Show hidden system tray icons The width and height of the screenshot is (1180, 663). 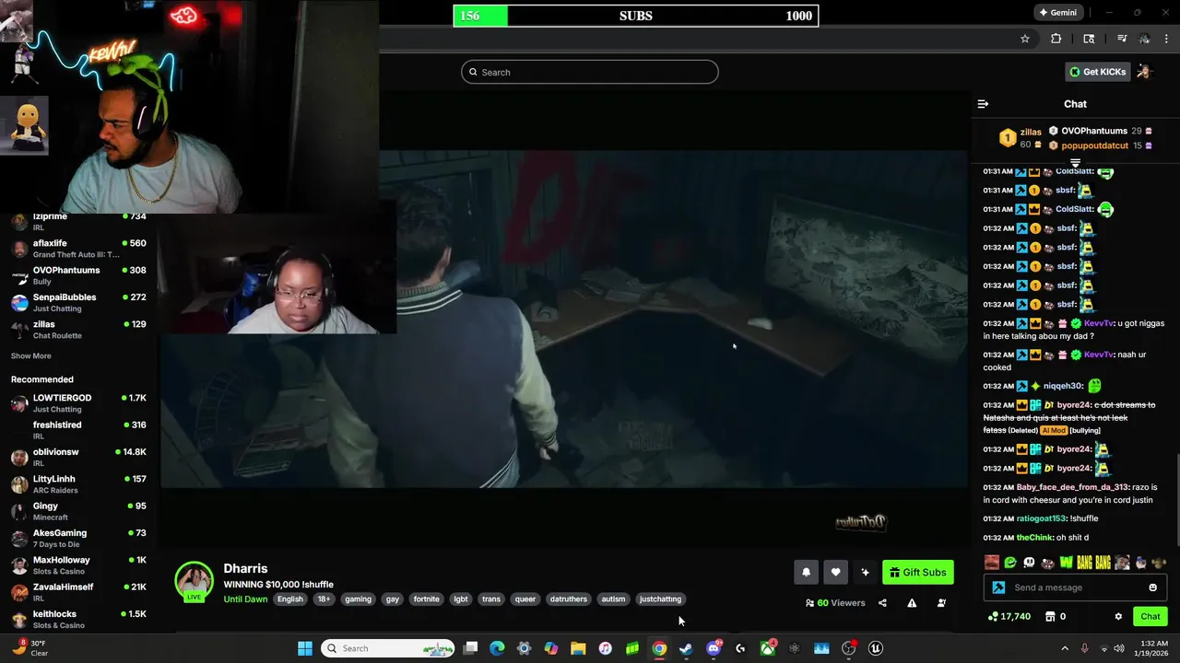click(x=1065, y=648)
